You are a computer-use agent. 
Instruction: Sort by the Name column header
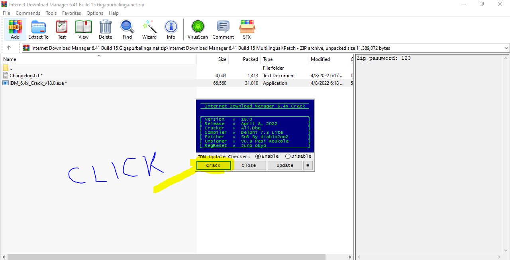(98, 59)
